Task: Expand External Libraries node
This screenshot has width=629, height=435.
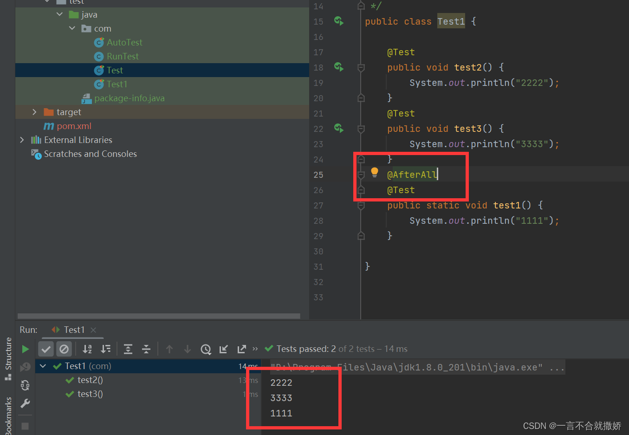Action: (22, 140)
